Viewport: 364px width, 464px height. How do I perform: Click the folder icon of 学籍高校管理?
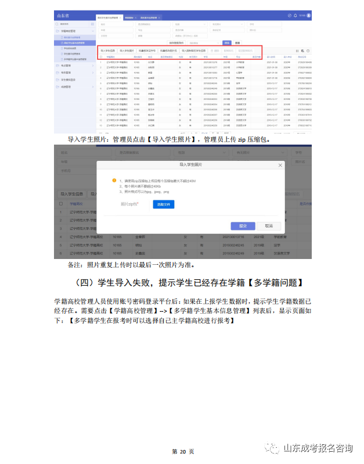tap(57, 31)
